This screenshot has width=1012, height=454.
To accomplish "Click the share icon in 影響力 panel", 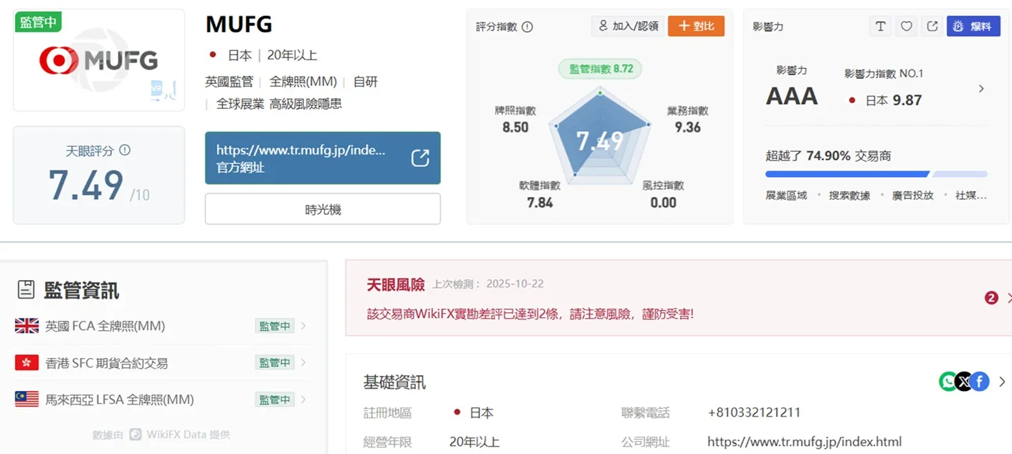I will pyautogui.click(x=932, y=26).
